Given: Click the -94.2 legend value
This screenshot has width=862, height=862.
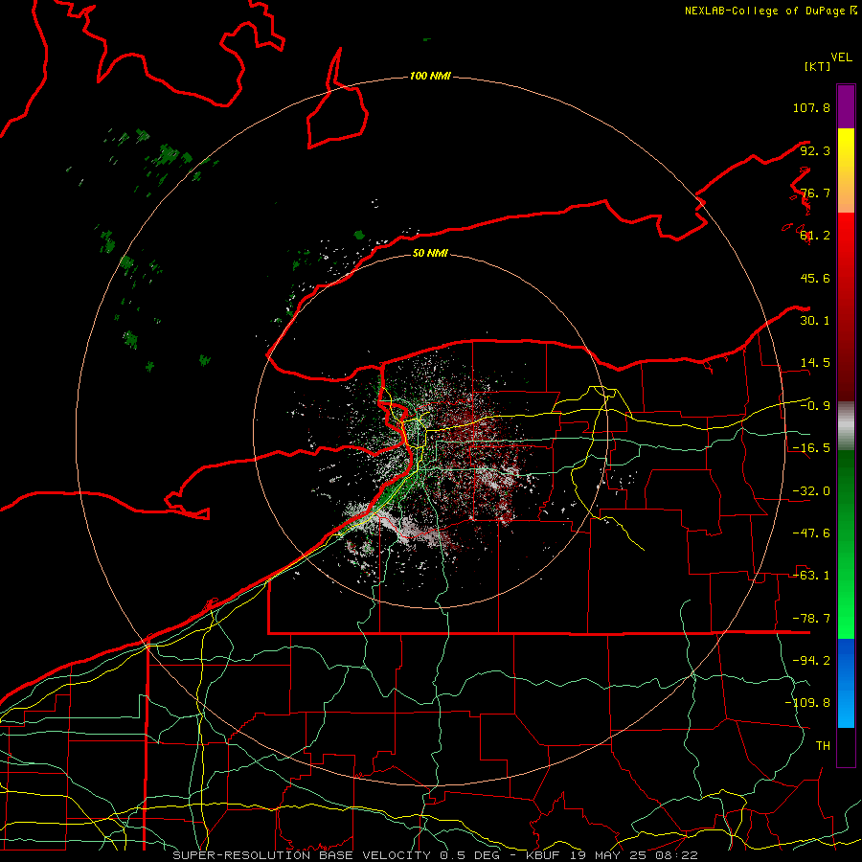Looking at the screenshot, I should (x=811, y=661).
